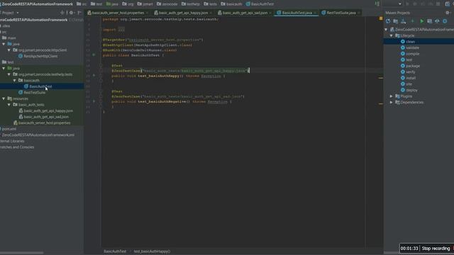The width and height of the screenshot is (454, 255).
Task: Click run gutter icon beside test_basicAuthHappy method
Action: (x=94, y=76)
